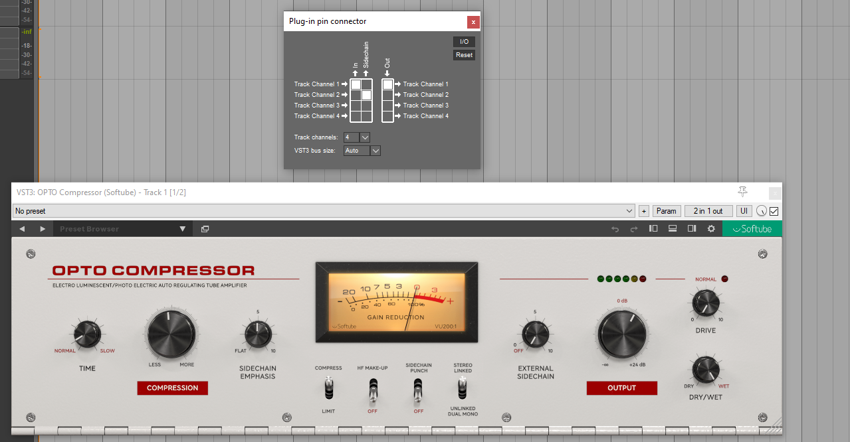The image size is (850, 442).
Task: Click the OPTO COMPRESSOR title text
Action: tap(154, 271)
